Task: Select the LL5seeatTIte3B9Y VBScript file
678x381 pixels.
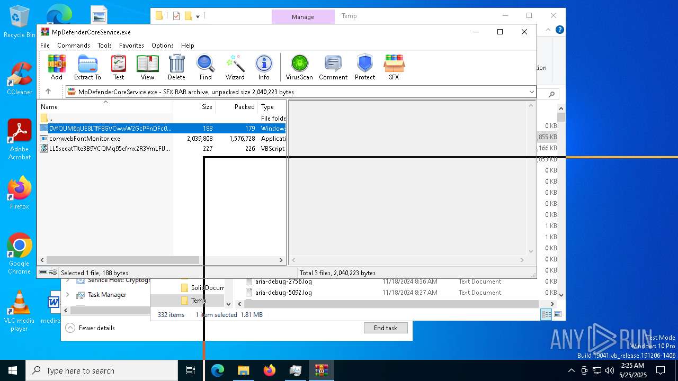Action: click(162, 149)
